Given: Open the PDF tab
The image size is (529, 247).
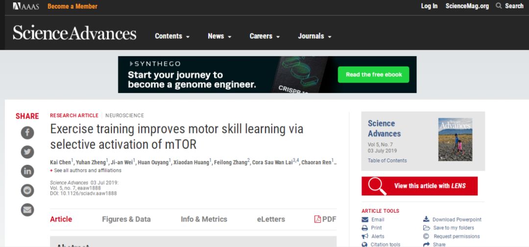Looking at the screenshot, I should coord(325,220).
